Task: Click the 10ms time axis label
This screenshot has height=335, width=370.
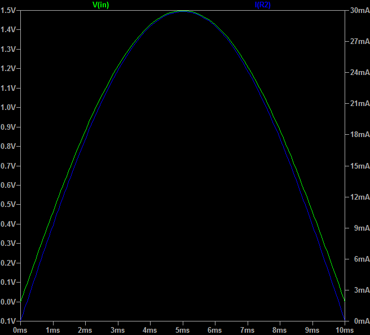Action: [344, 329]
